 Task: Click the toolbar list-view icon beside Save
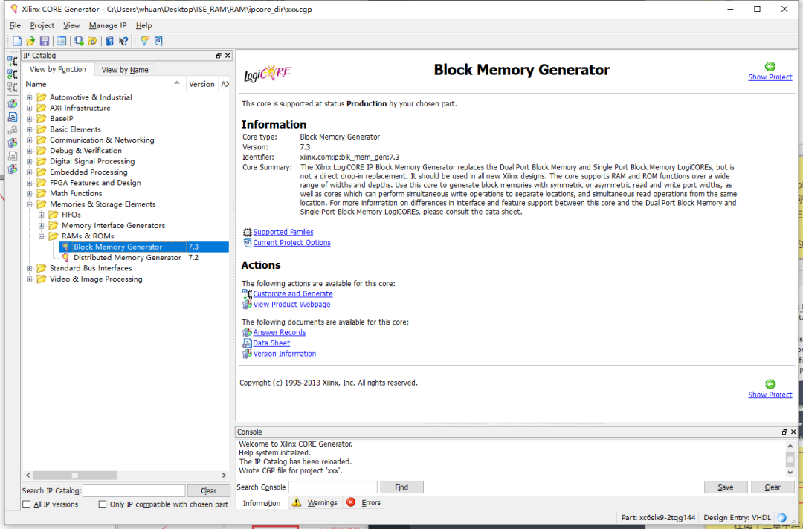pos(62,42)
